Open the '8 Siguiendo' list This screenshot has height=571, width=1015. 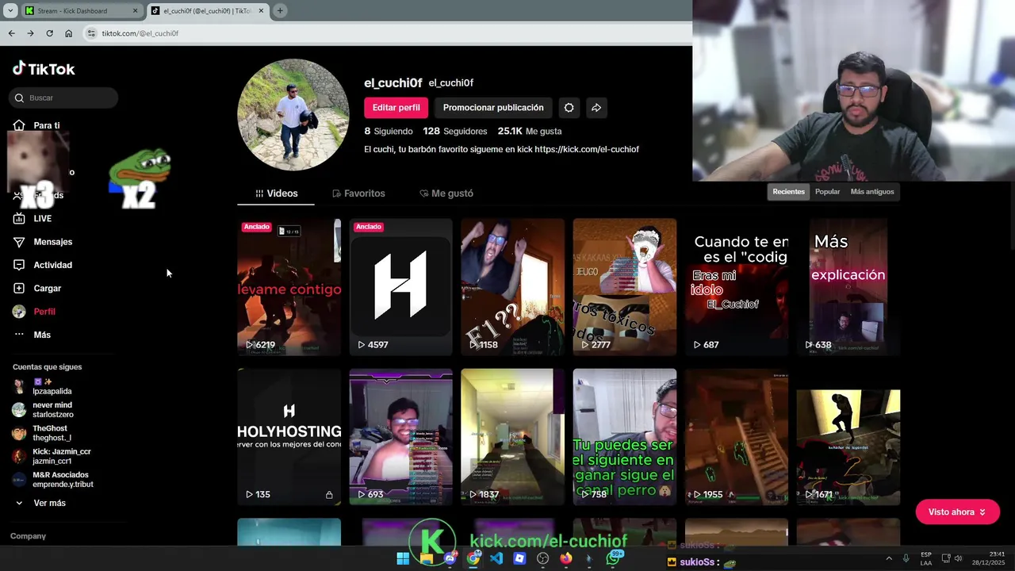click(389, 131)
